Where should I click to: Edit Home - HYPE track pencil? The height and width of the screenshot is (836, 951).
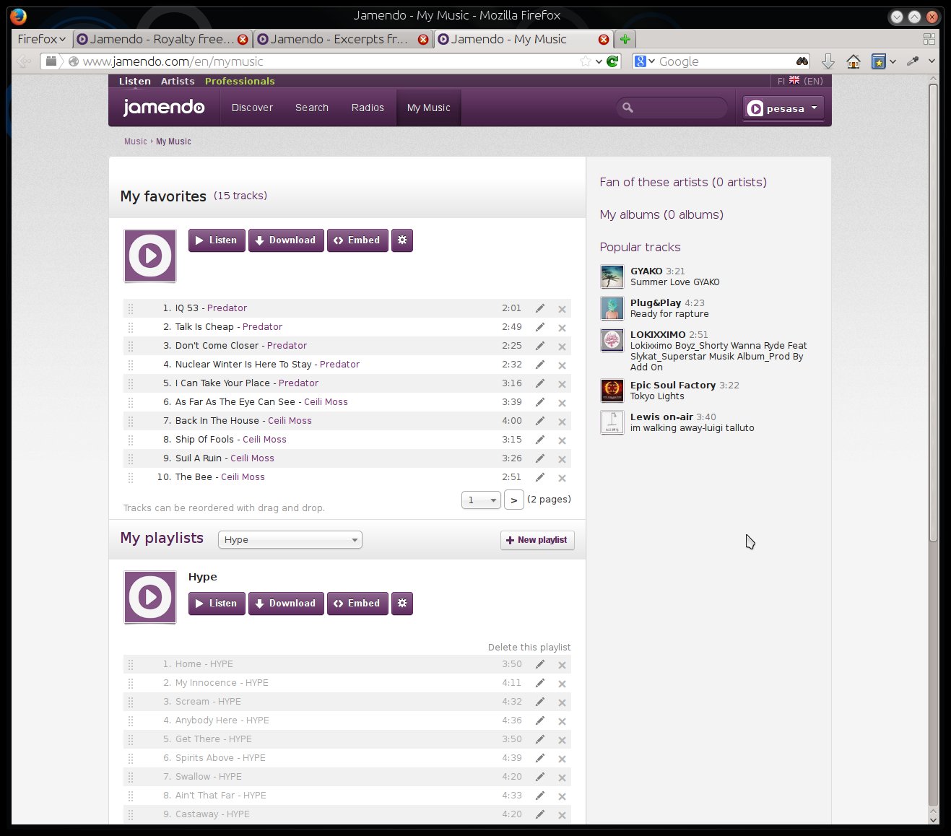pyautogui.click(x=539, y=664)
